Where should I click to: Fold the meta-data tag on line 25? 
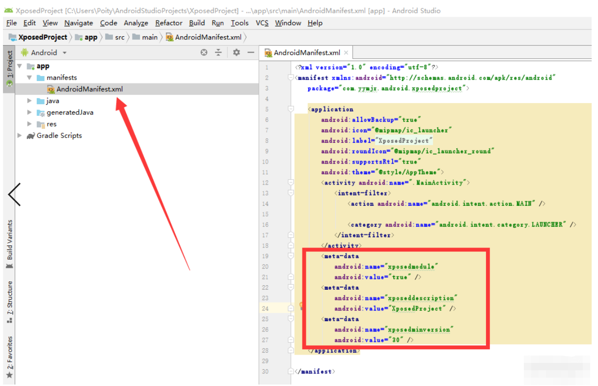pos(291,319)
